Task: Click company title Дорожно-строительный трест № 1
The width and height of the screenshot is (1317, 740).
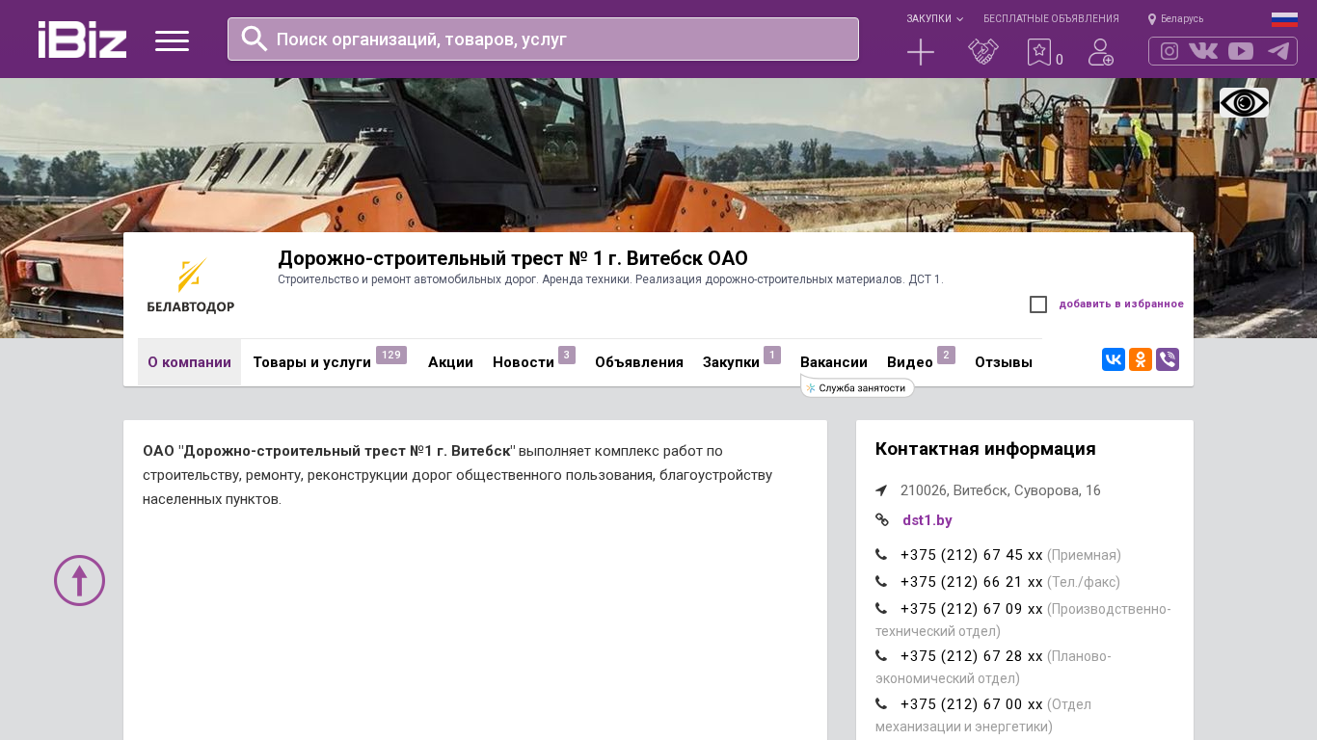Action: (x=513, y=258)
